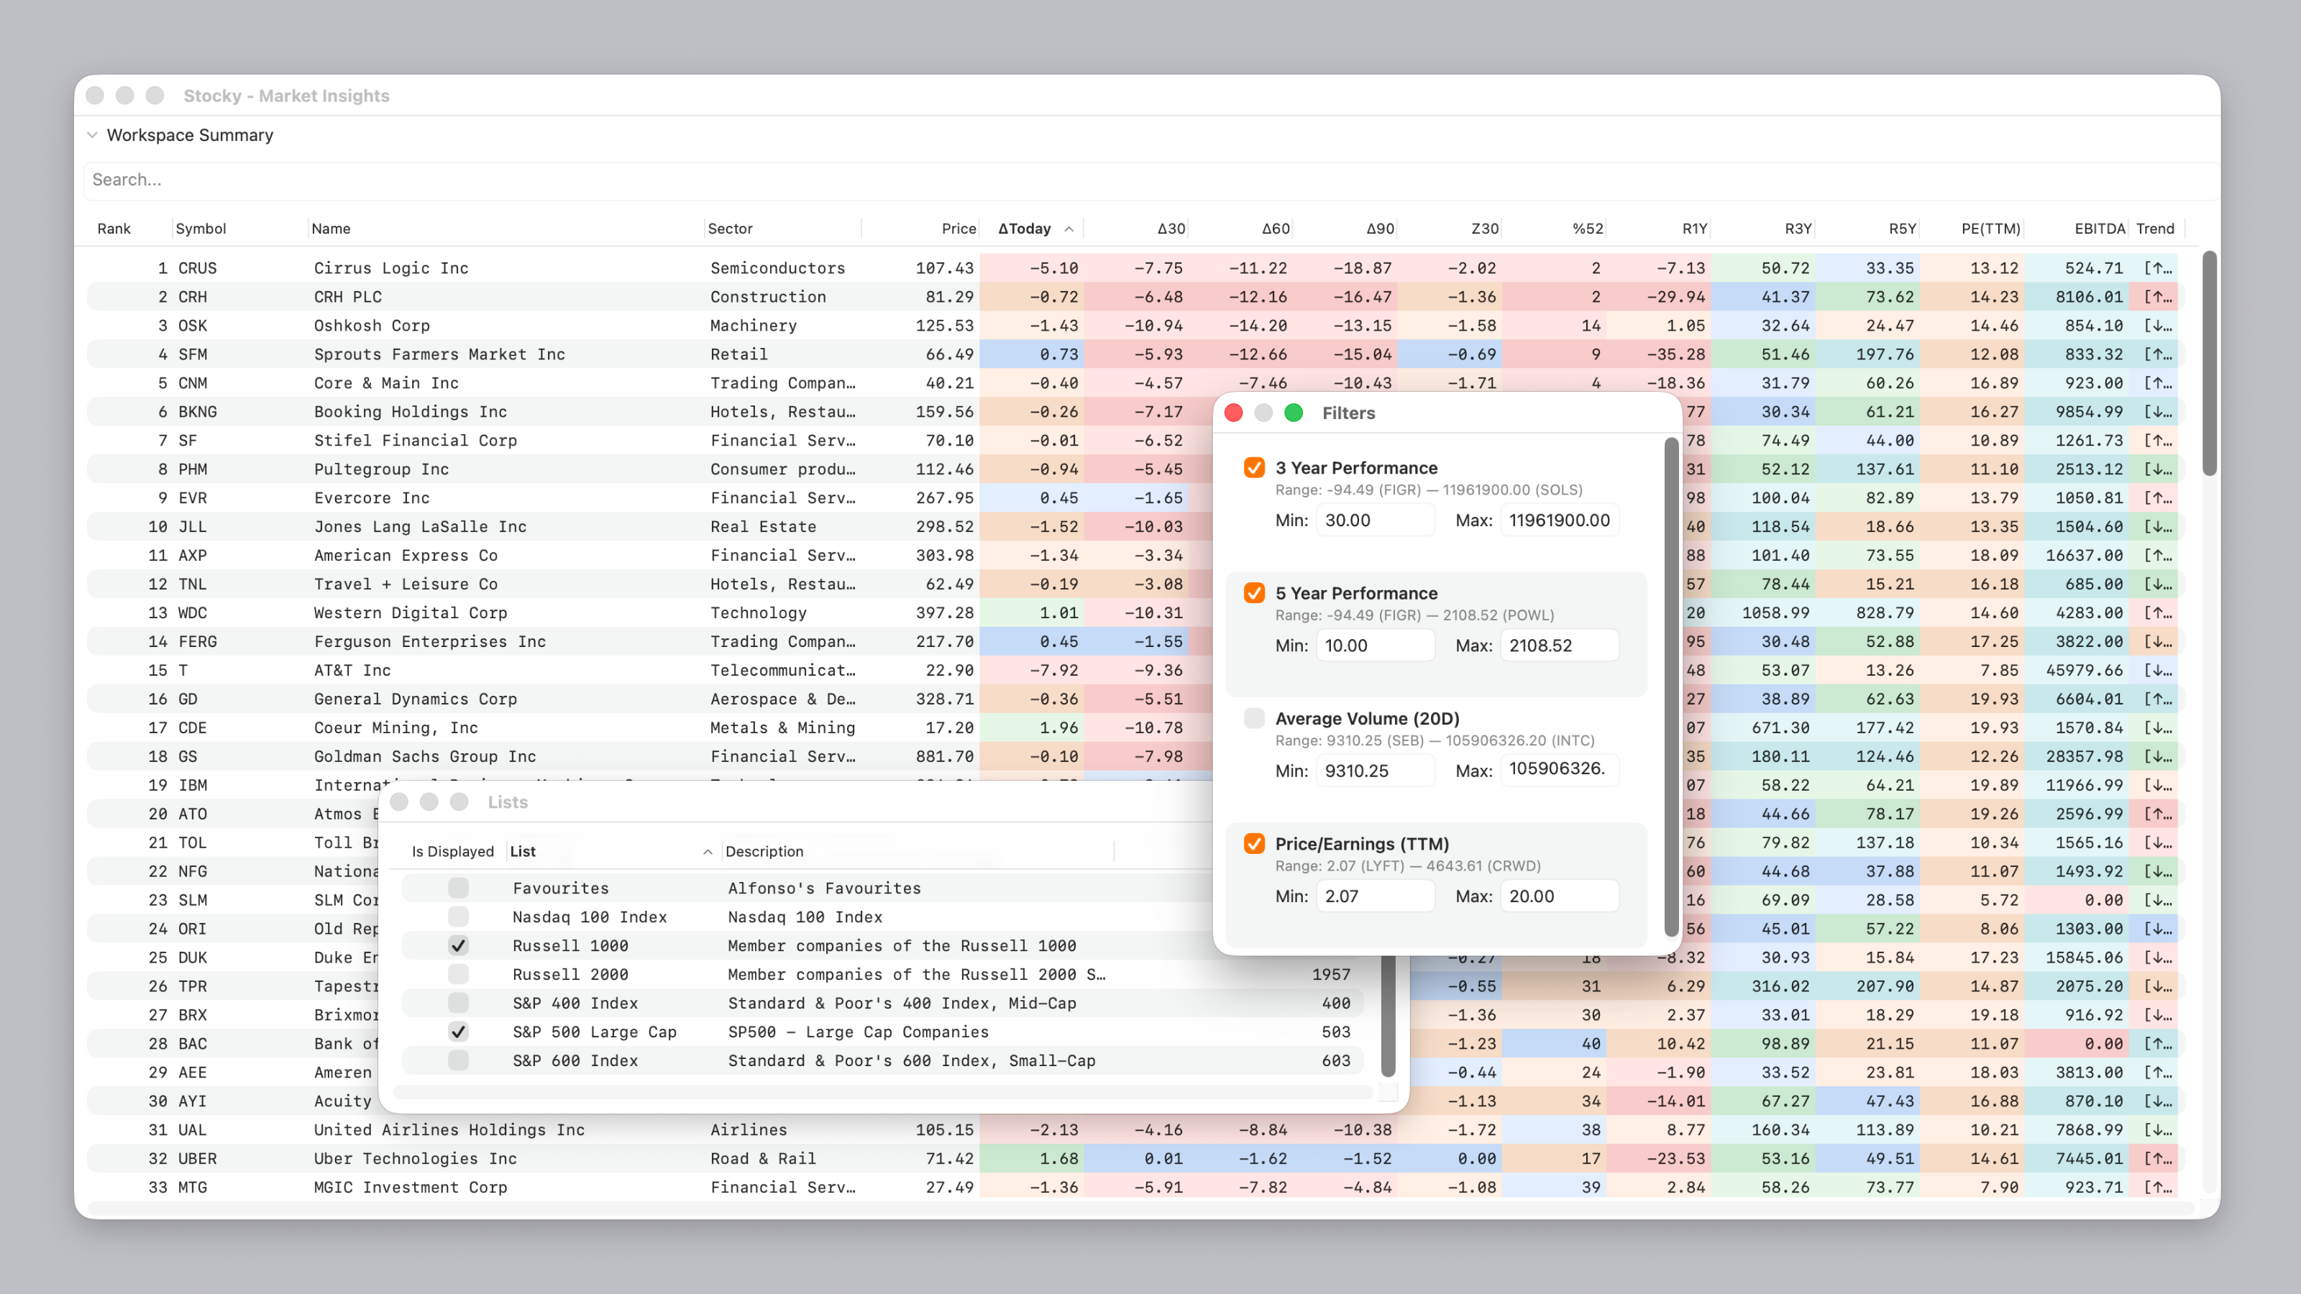The width and height of the screenshot is (2301, 1294).
Task: Edit Average Volume Max field
Action: (x=1560, y=770)
